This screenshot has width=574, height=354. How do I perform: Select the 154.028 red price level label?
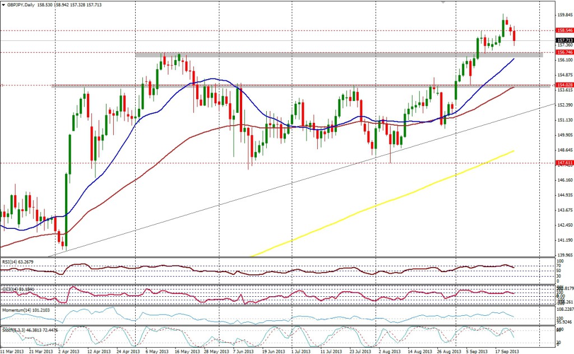point(564,85)
